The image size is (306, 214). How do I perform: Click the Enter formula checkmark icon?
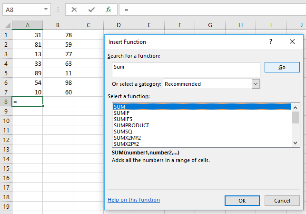91,10
